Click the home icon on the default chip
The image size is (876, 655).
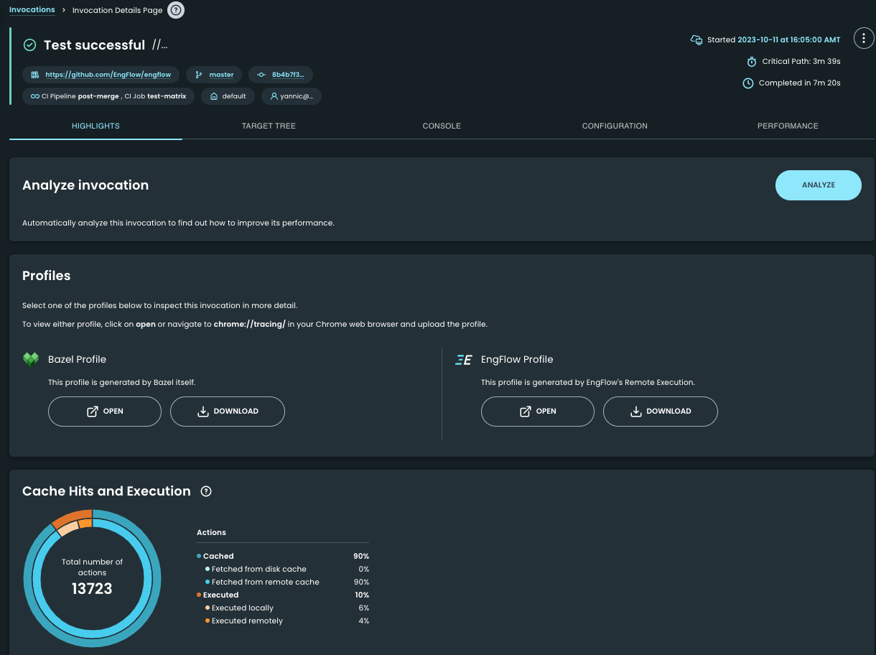214,96
